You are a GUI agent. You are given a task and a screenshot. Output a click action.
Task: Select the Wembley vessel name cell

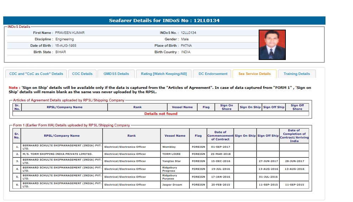[x=175, y=147]
